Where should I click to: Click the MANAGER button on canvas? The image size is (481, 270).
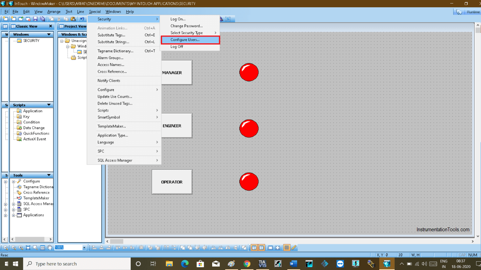[172, 73]
